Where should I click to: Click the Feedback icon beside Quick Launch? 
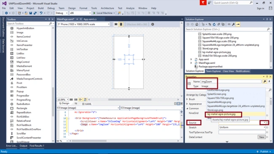click(210, 3)
